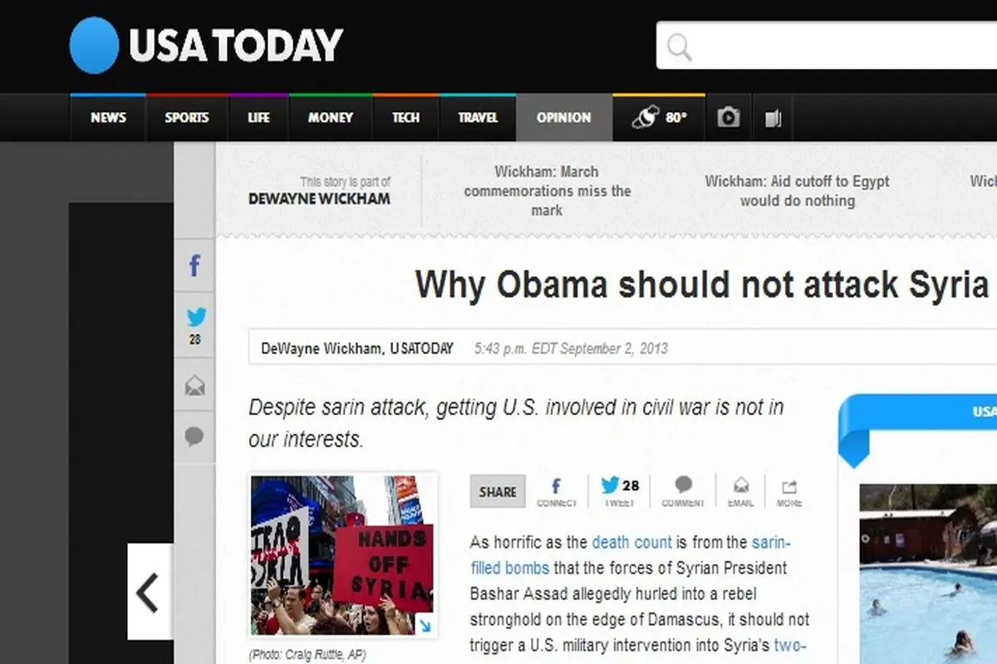997x664 pixels.
Task: Click the newspaper icon in nav bar
Action: click(773, 119)
